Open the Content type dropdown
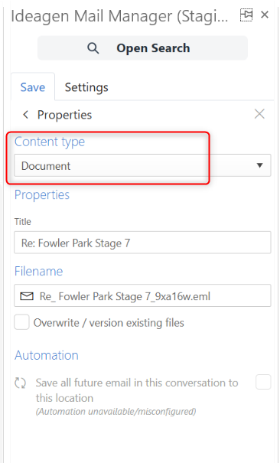Viewport: 280px width, 463px height. (x=142, y=165)
